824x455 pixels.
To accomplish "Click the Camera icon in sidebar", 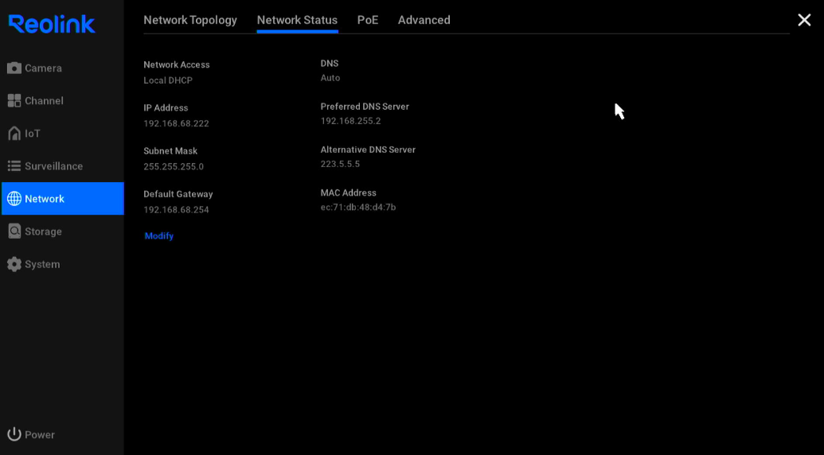I will coord(14,68).
